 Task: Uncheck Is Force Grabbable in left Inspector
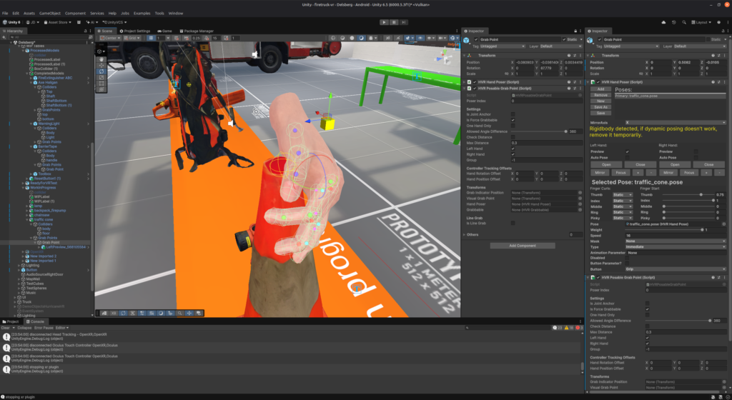pos(513,120)
